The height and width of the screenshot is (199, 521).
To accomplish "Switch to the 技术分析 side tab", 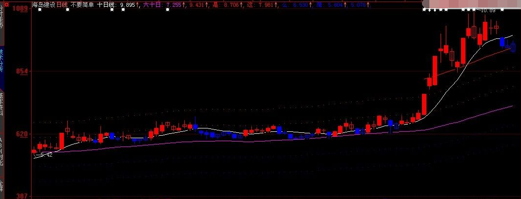I will [1, 60].
